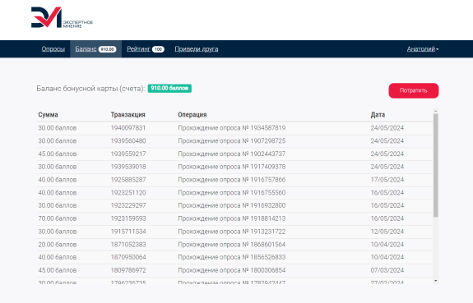The height and width of the screenshot is (303, 473).
Task: Click the Экспертное Мнение logo
Action: click(62, 17)
